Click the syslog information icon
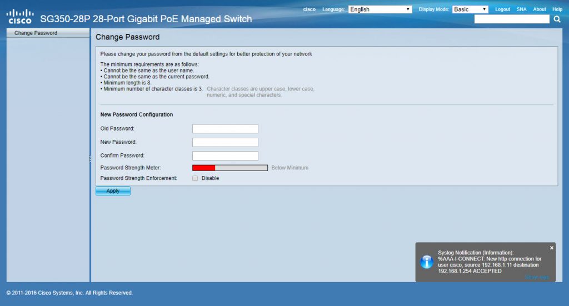569x306 pixels. click(x=427, y=262)
